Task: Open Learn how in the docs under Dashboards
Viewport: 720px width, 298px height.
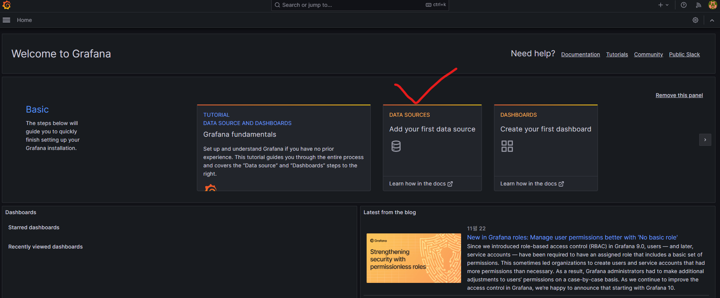Action: [532, 184]
